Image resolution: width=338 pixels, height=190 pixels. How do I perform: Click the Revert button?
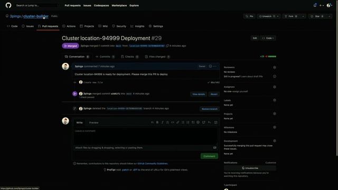pyautogui.click(x=214, y=94)
